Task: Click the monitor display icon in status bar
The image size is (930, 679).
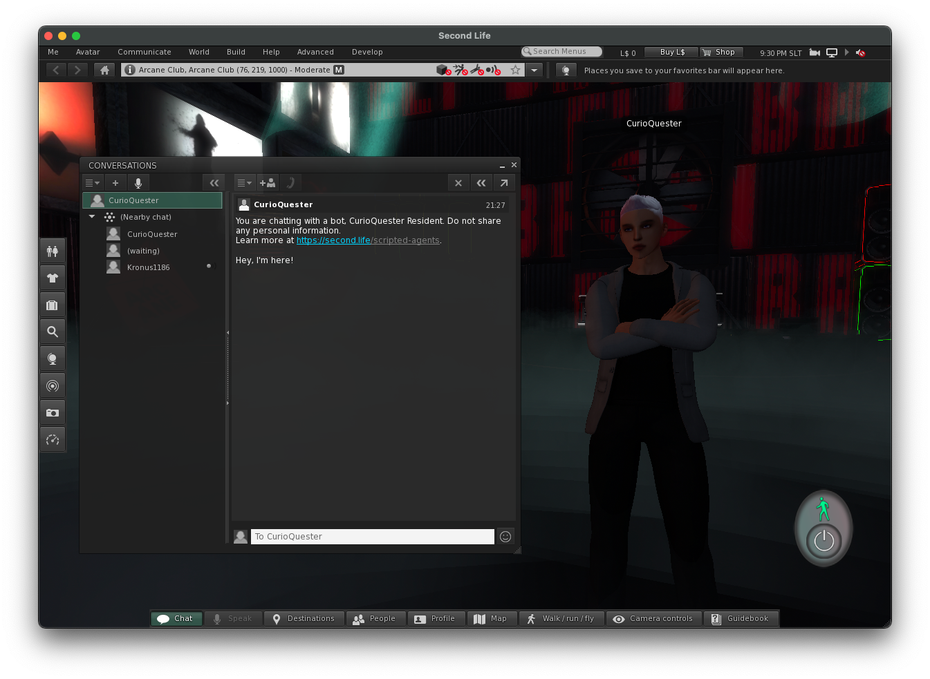Action: pos(832,52)
